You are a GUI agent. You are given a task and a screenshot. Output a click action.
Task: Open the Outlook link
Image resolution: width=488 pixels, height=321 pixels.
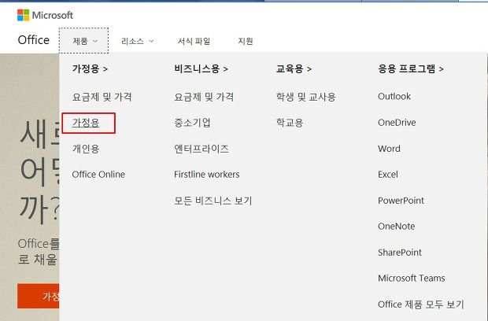[394, 97]
